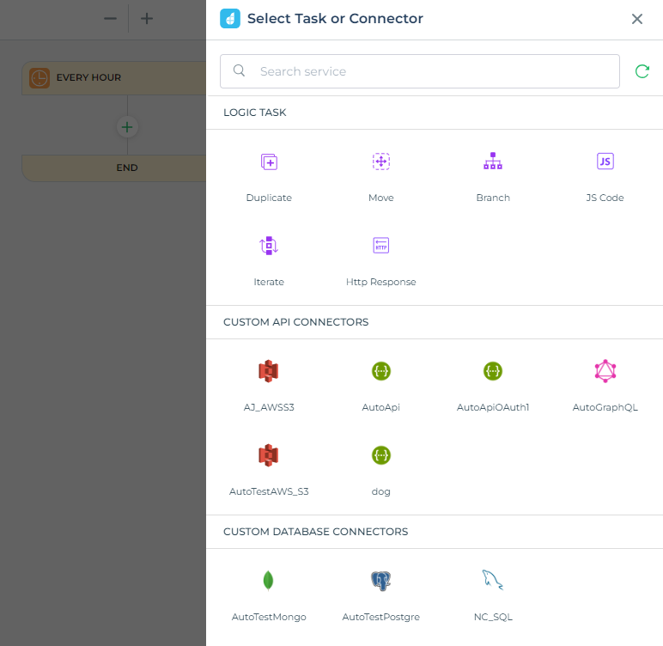Select the AutoApi connector icon
This screenshot has width=663, height=646.
tap(381, 371)
